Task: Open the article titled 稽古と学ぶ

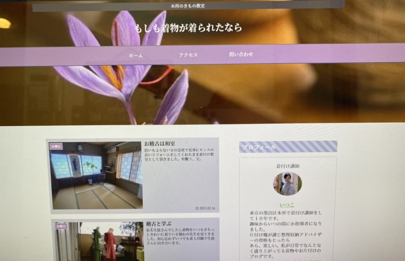Action: click(x=159, y=223)
